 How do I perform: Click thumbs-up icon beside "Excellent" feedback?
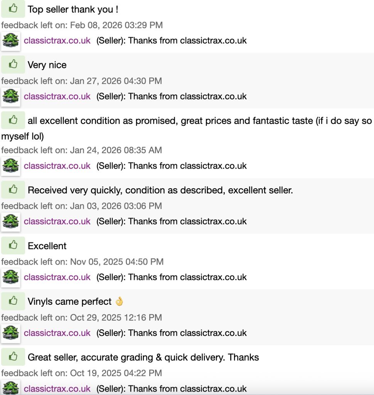click(13, 245)
